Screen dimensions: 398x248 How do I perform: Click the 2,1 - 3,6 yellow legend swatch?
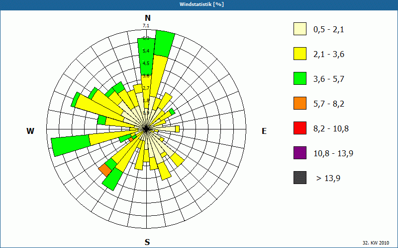click(x=300, y=54)
